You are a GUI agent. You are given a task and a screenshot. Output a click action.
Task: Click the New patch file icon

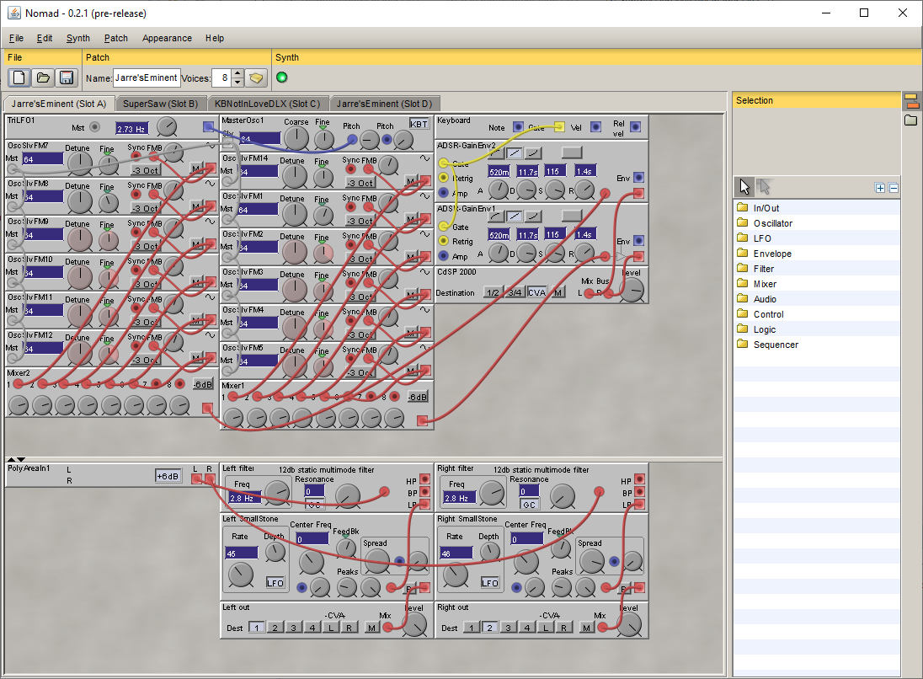pos(20,78)
